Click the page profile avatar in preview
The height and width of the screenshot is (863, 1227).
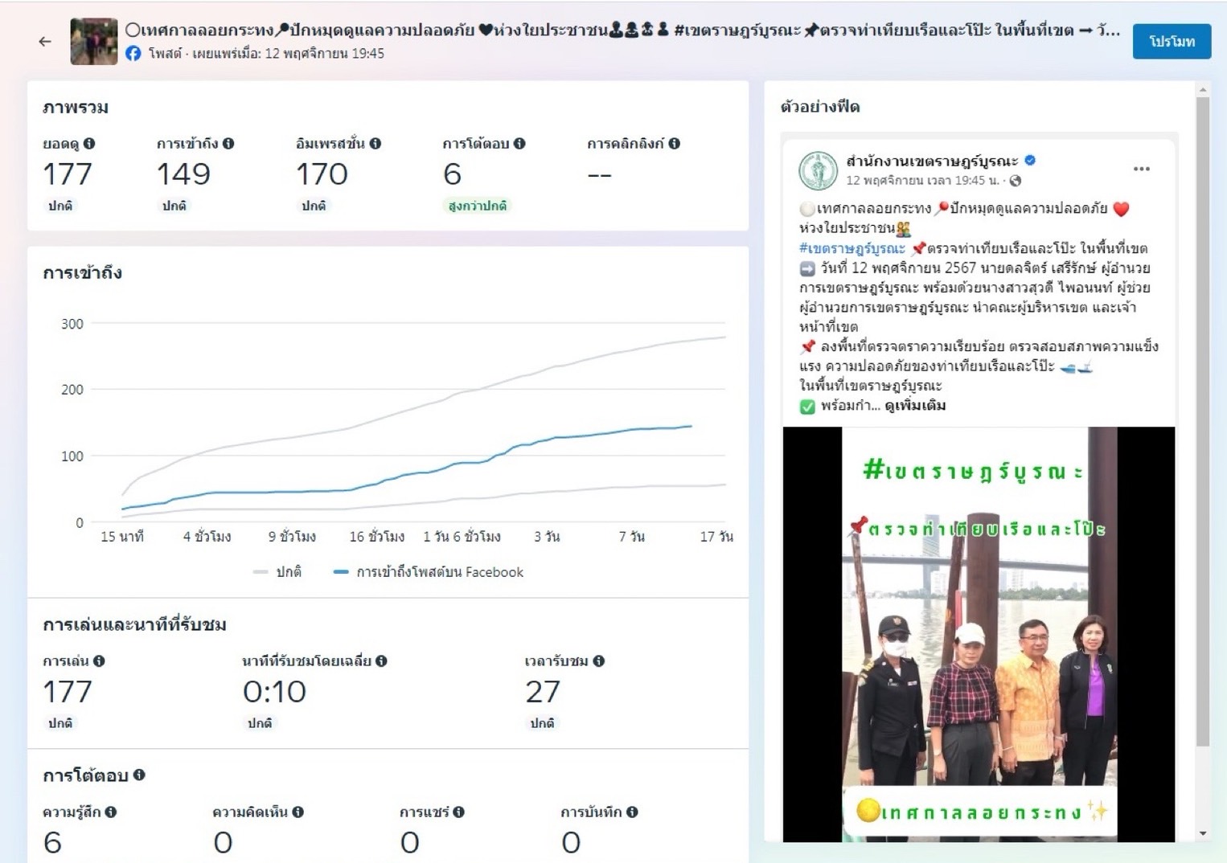tap(818, 170)
